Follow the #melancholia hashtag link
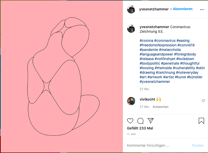Image resolution: width=208 pixels, height=153 pixels. pos(170,50)
